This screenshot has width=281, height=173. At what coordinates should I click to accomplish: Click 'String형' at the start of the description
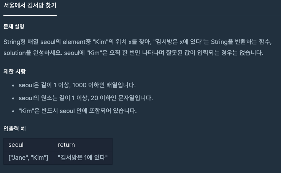(14, 41)
